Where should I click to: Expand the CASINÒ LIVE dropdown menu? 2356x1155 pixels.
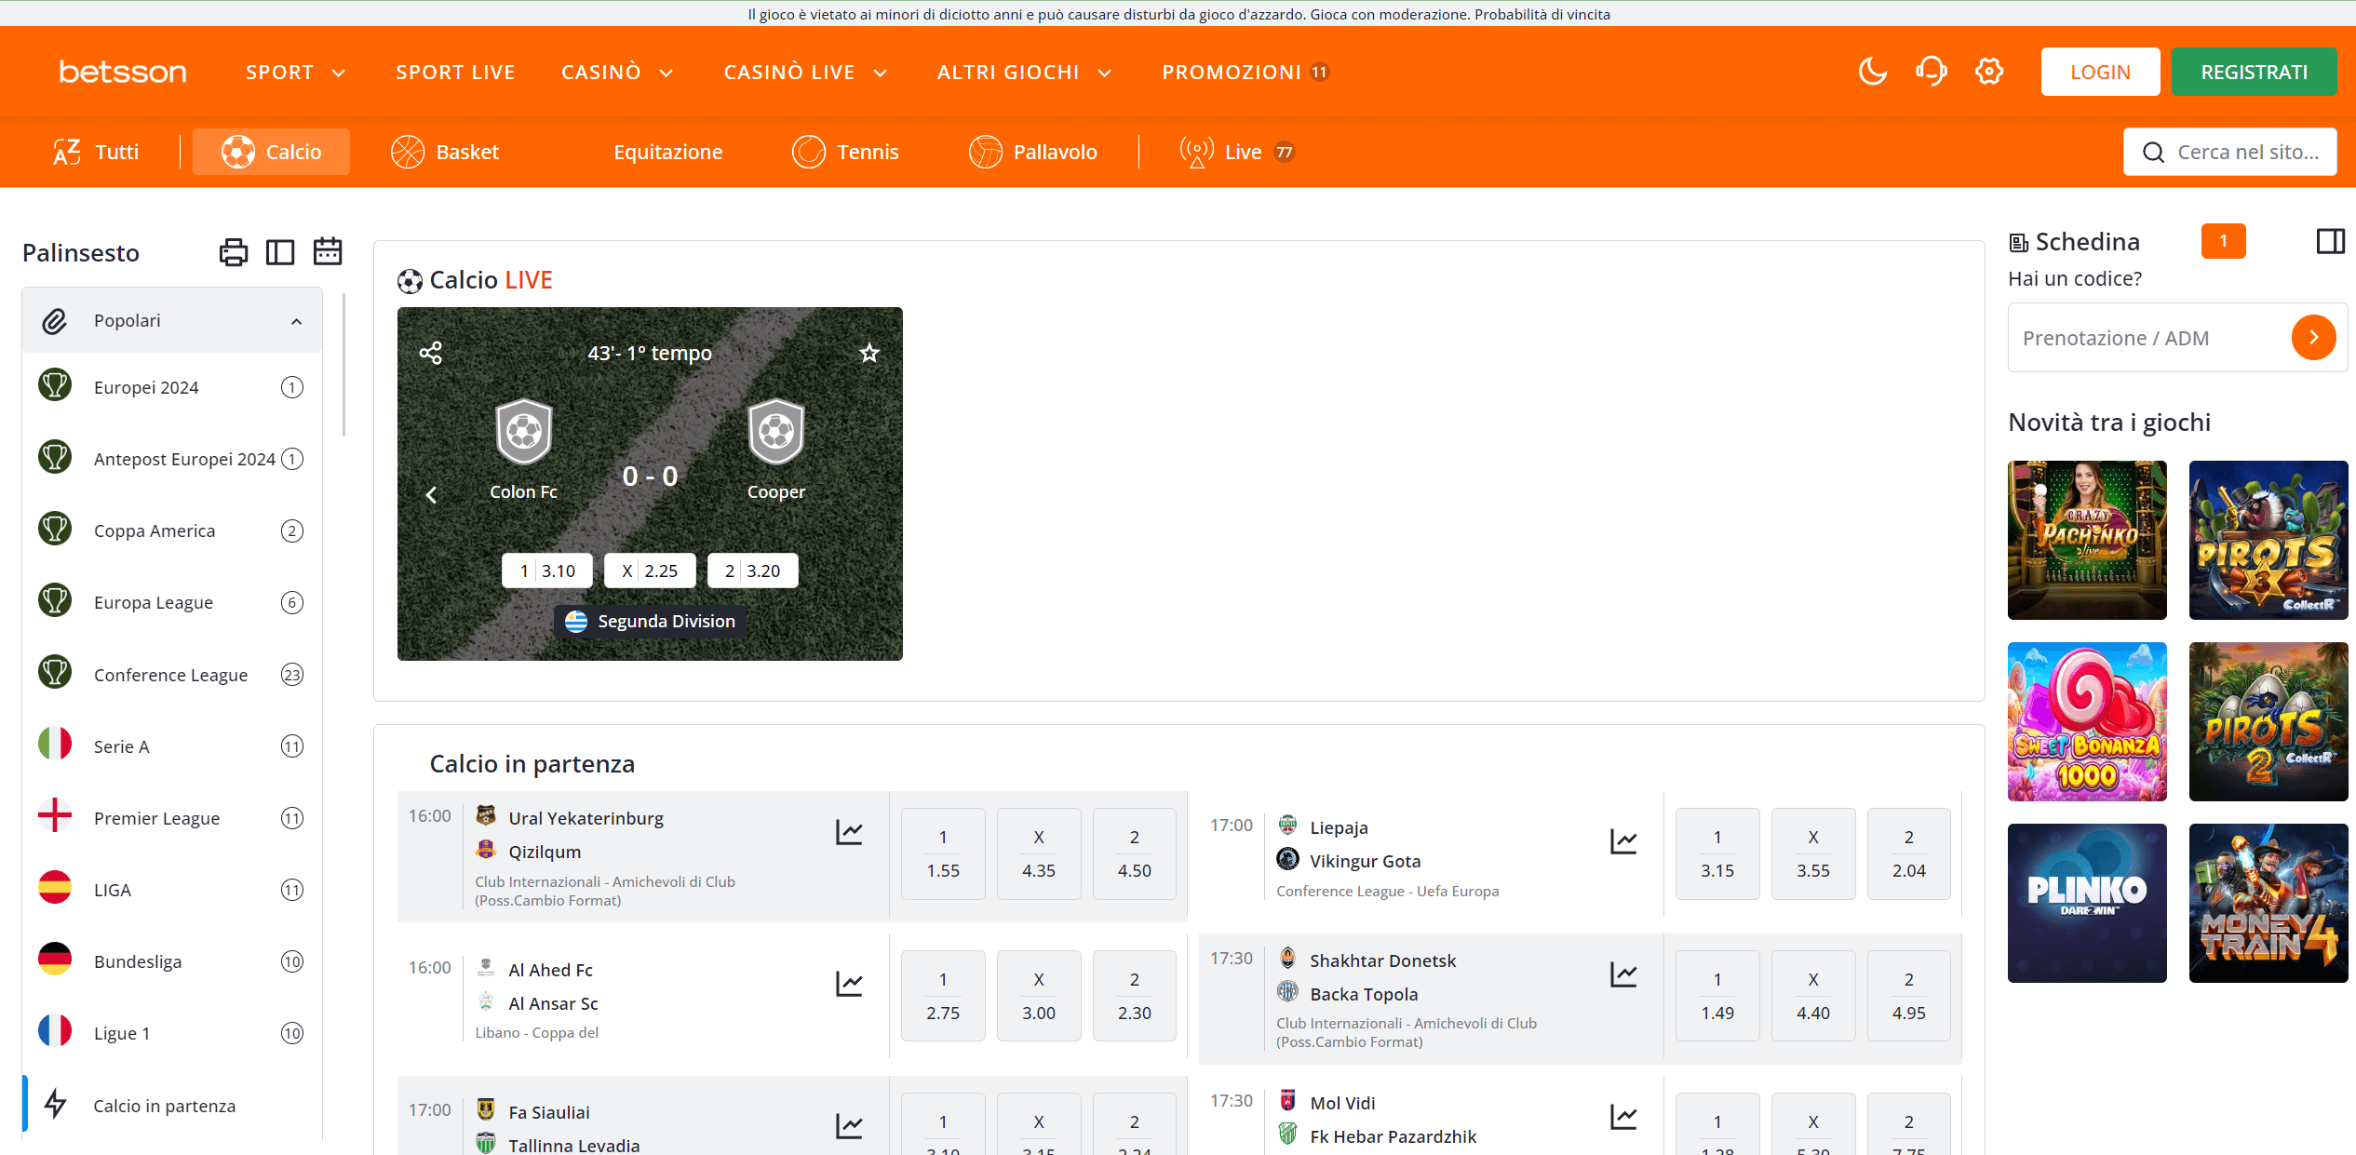click(806, 72)
